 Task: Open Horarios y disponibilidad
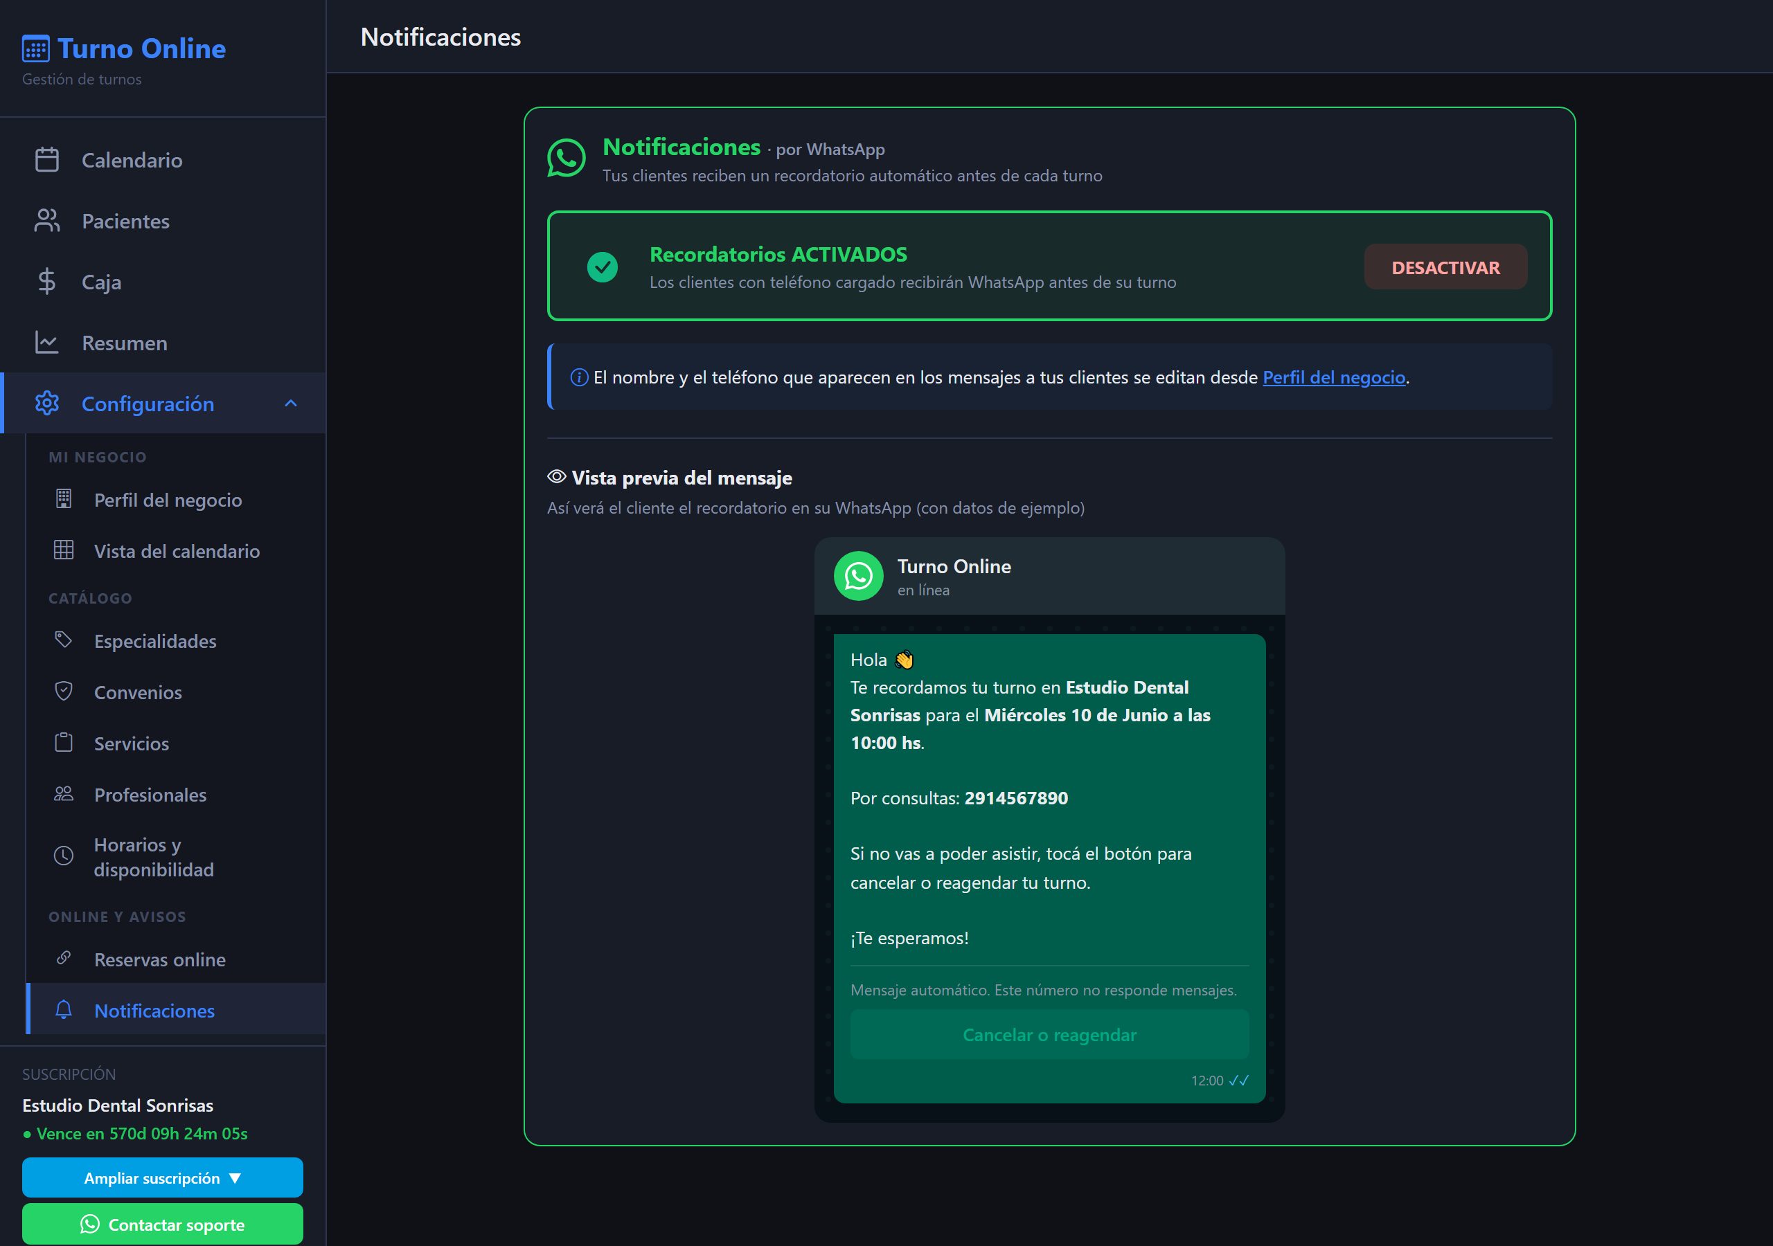pyautogui.click(x=176, y=856)
